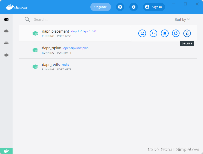Delete the dapr_placement container
This screenshot has width=203, height=154.
pos(187,33)
